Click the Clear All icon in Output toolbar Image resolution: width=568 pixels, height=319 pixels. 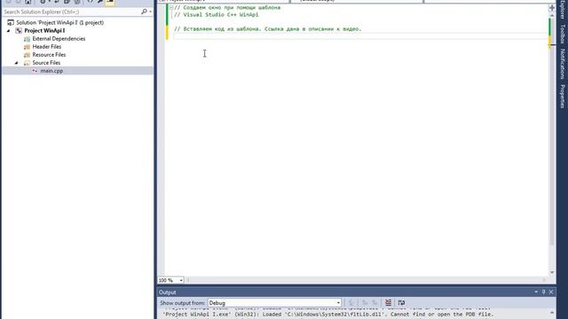[389, 303]
